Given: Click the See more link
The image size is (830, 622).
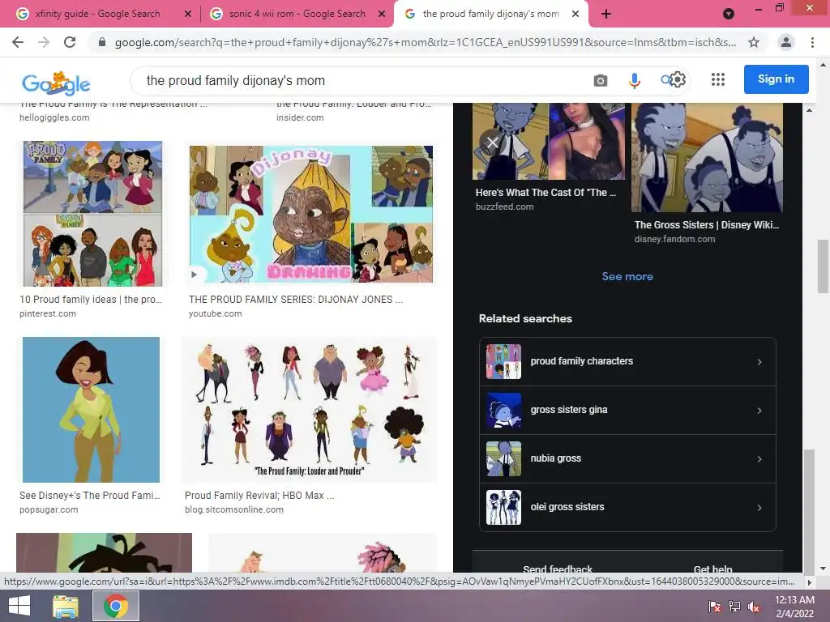Looking at the screenshot, I should click(x=627, y=277).
